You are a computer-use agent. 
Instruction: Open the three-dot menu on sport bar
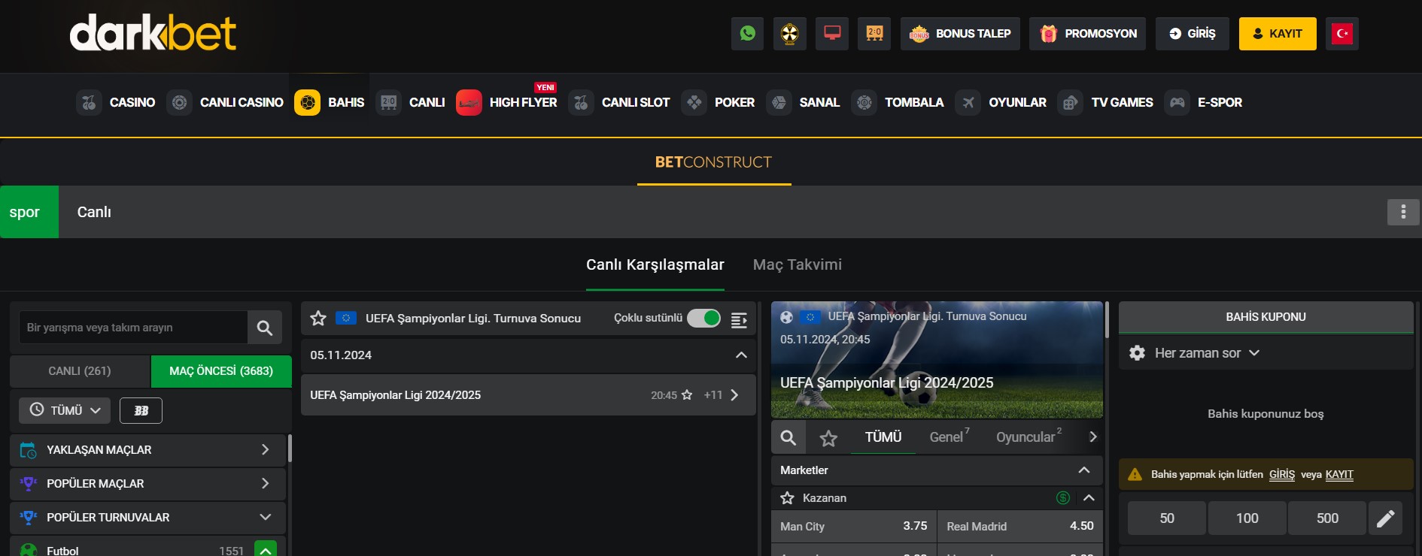(1403, 212)
